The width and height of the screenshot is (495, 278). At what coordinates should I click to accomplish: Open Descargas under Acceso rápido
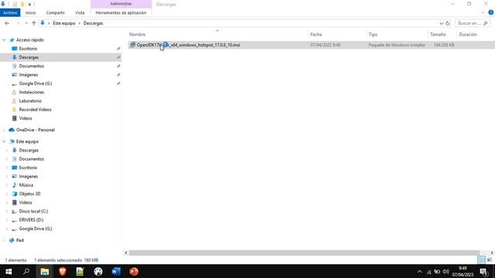click(29, 57)
